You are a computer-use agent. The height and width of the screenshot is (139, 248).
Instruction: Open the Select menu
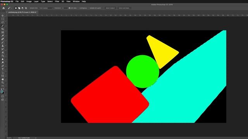point(50,2)
